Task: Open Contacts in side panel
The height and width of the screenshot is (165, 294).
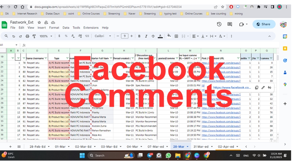Action: pos(285,73)
